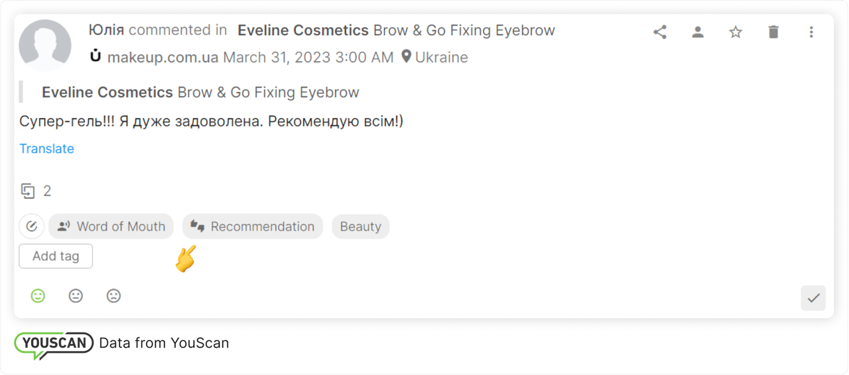The width and height of the screenshot is (849, 375).
Task: Click the YouScan logo
Action: click(54, 344)
